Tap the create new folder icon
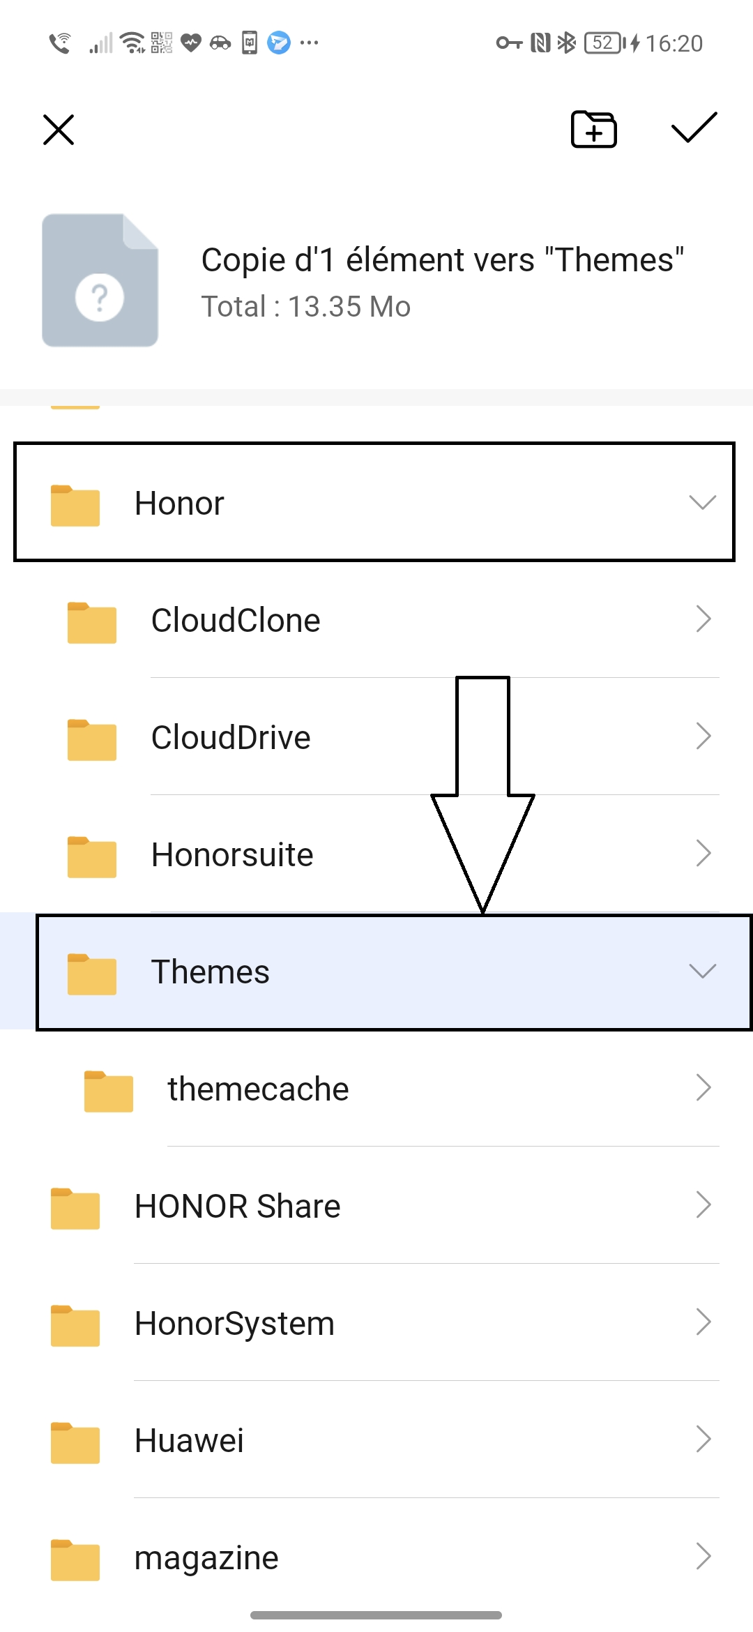The image size is (753, 1632). coord(592,130)
